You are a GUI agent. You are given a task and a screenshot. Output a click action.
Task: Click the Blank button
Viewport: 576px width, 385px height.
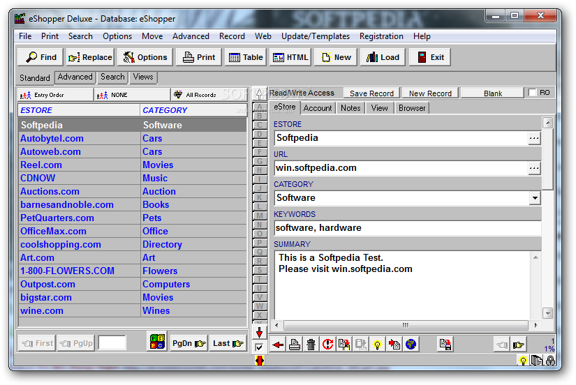[x=493, y=93]
